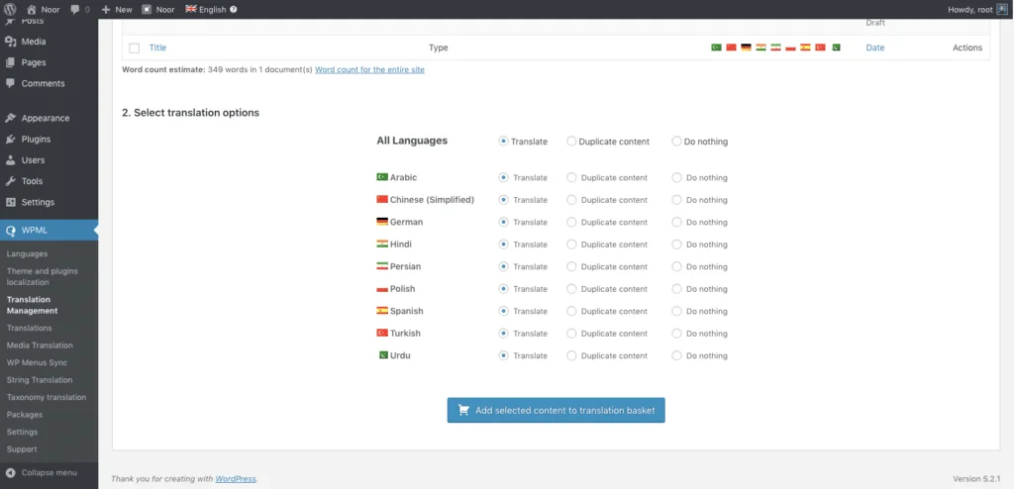Click the German flag column header
This screenshot has width=1014, height=489.
(746, 48)
